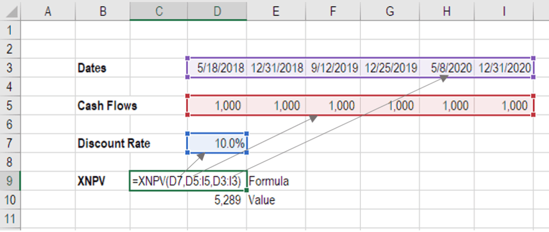The image size is (549, 232).
Task: Click the cell with date 9/12/2019
Action: (333, 68)
